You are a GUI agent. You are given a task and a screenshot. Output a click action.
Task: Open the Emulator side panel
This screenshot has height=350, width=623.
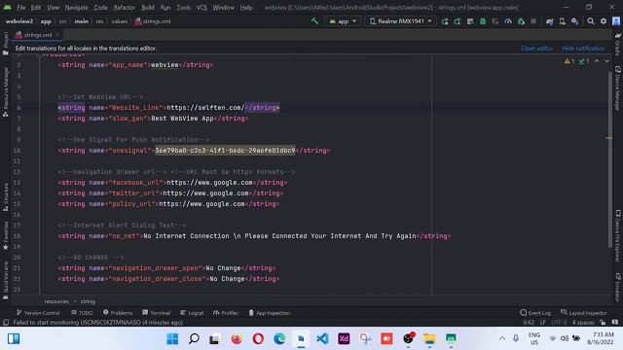coord(618,287)
